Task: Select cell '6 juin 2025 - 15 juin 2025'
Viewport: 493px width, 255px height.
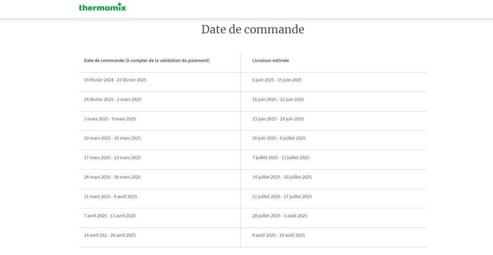Action: [277, 80]
